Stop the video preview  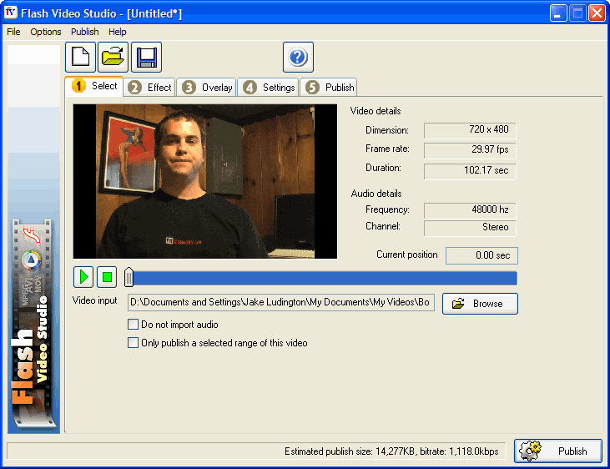[107, 277]
